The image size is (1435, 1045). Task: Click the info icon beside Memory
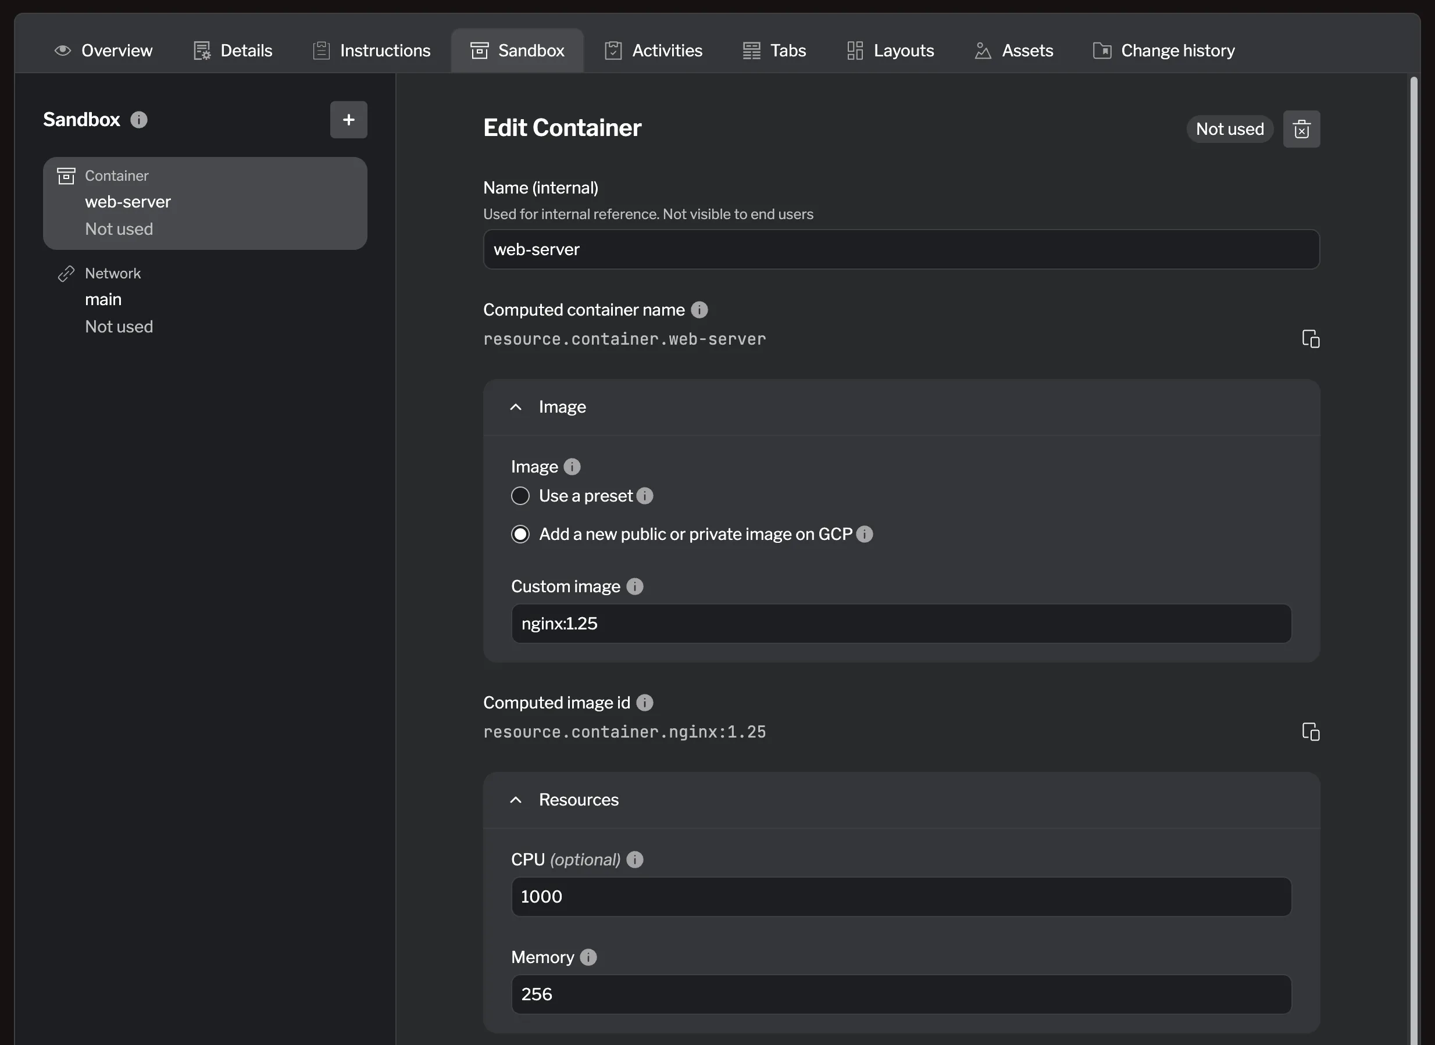(x=588, y=958)
